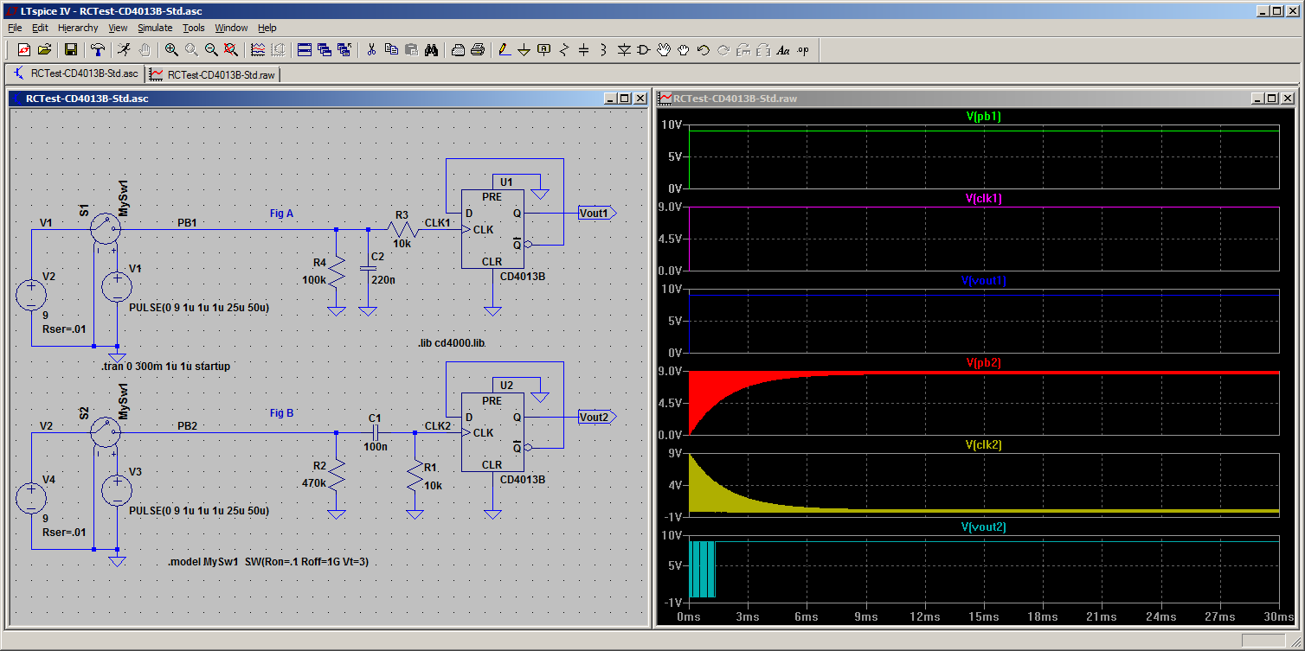Print using the printer icon
This screenshot has height=651, width=1305.
click(478, 50)
